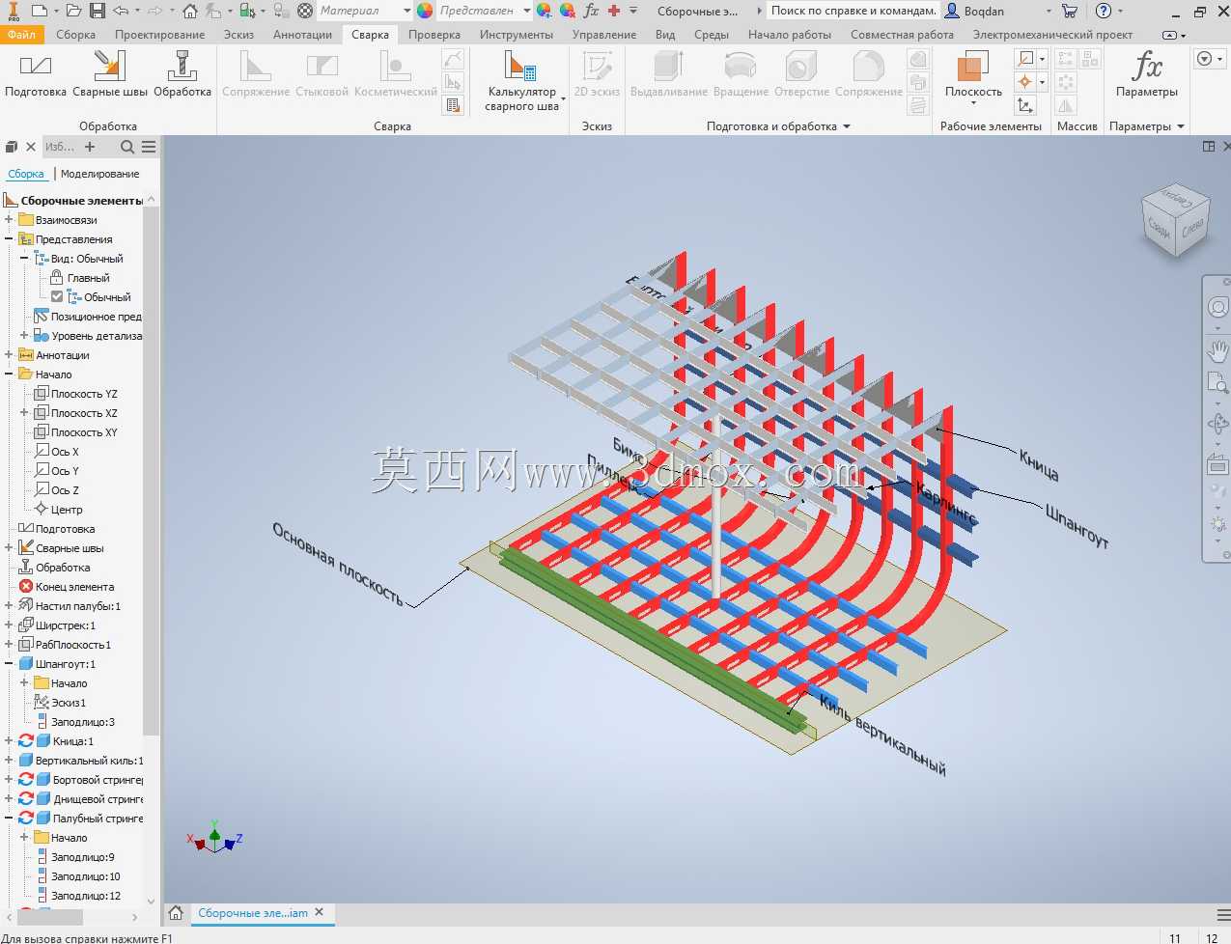Expand the Плоскость XZ node
This screenshot has height=944, width=1231.
tap(24, 413)
